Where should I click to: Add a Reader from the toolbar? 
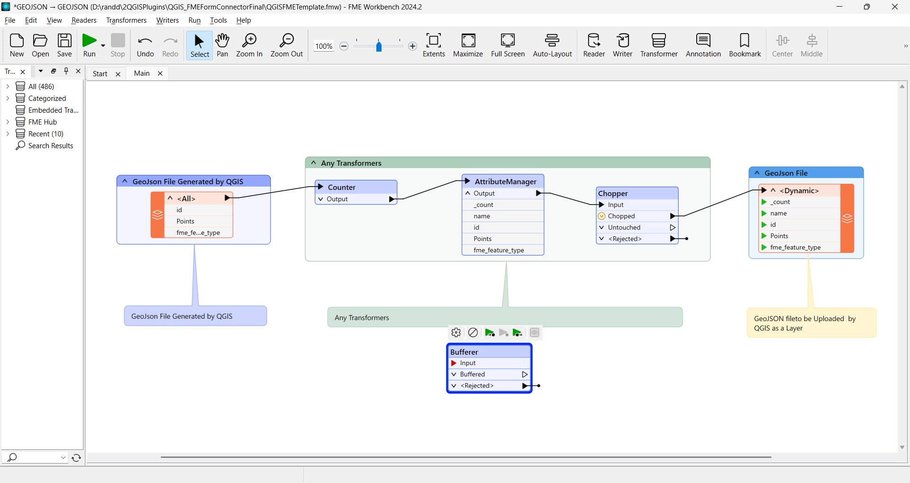pyautogui.click(x=594, y=45)
